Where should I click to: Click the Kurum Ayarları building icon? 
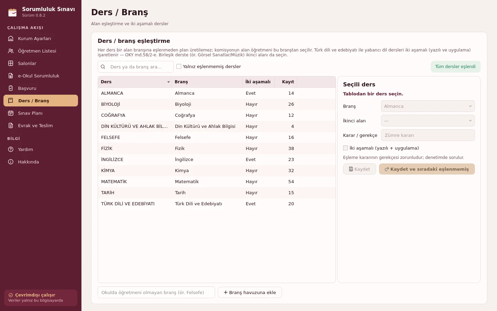(11, 38)
